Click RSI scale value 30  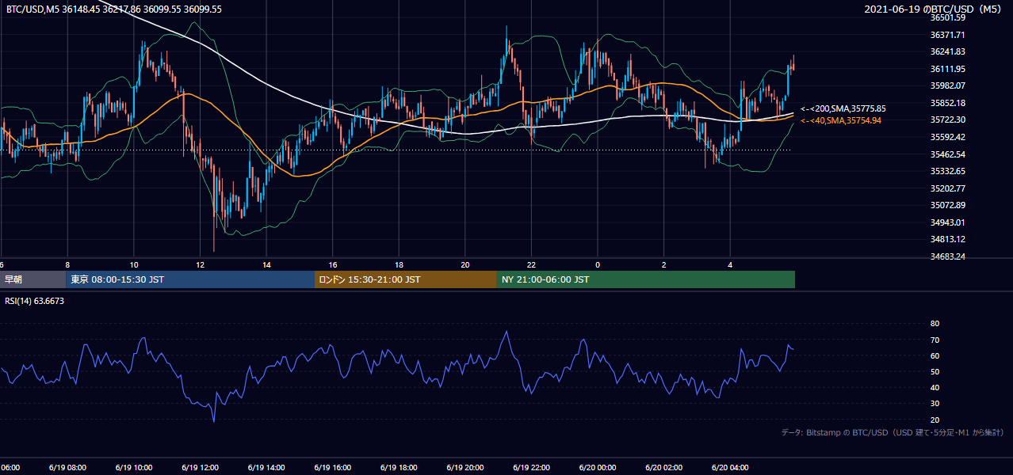(x=935, y=404)
